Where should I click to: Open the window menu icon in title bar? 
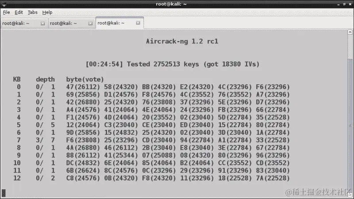(4, 4)
